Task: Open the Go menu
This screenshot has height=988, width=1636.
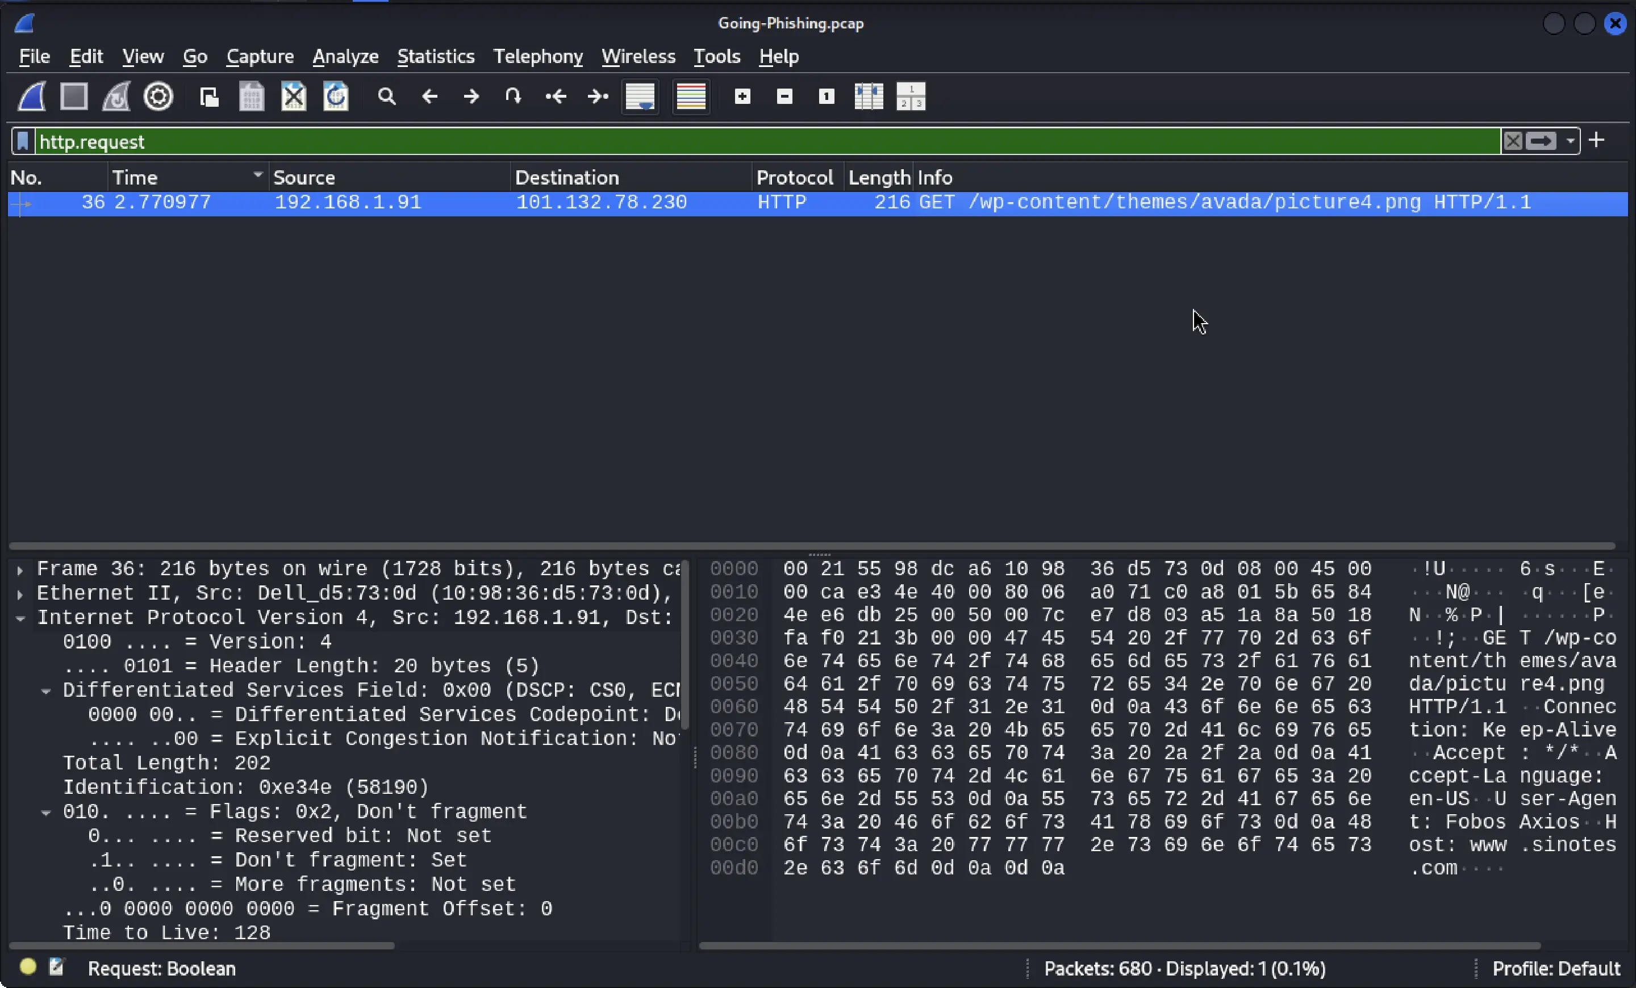Action: 195,56
